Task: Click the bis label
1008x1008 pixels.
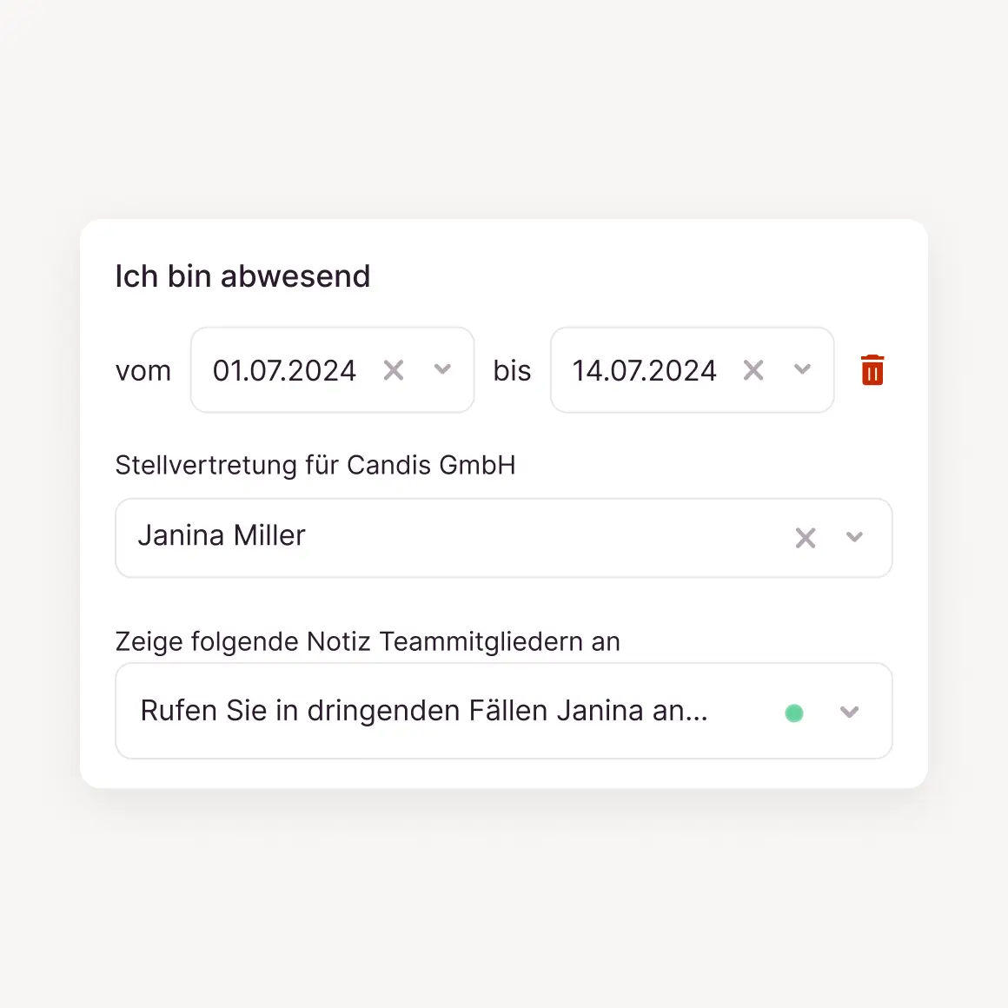Action: click(512, 371)
